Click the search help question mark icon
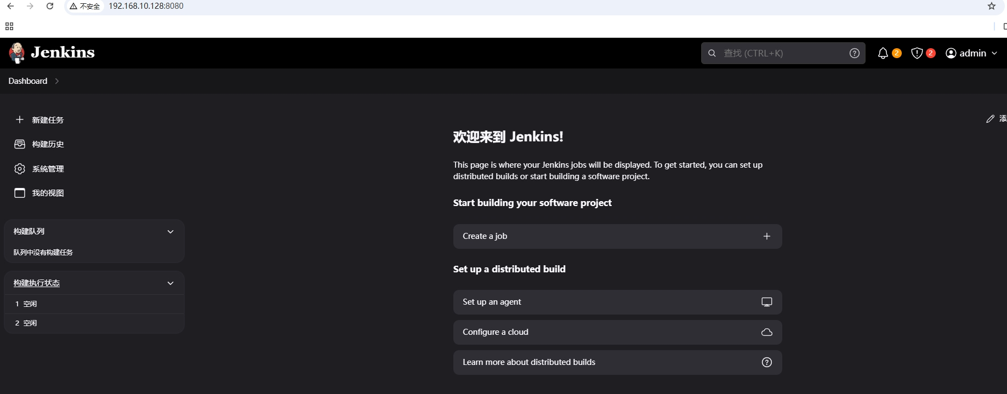The image size is (1007, 394). 854,53
